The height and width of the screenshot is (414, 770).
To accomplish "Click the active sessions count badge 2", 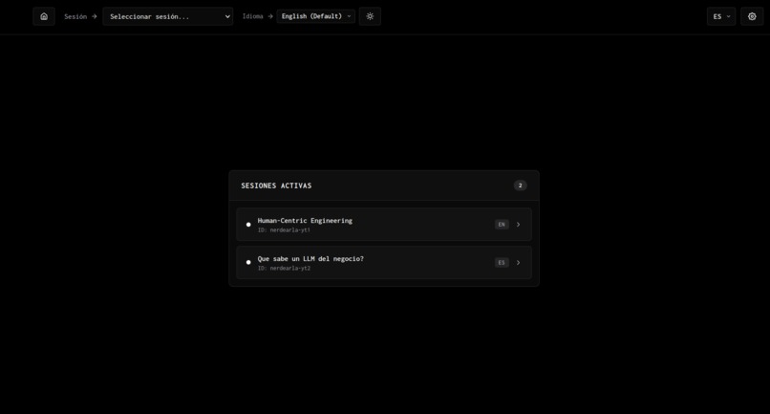I will coord(520,185).
